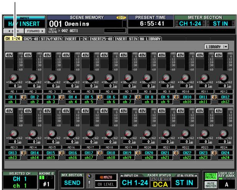Click pair heart icon between CH17 and CH18

100,154
